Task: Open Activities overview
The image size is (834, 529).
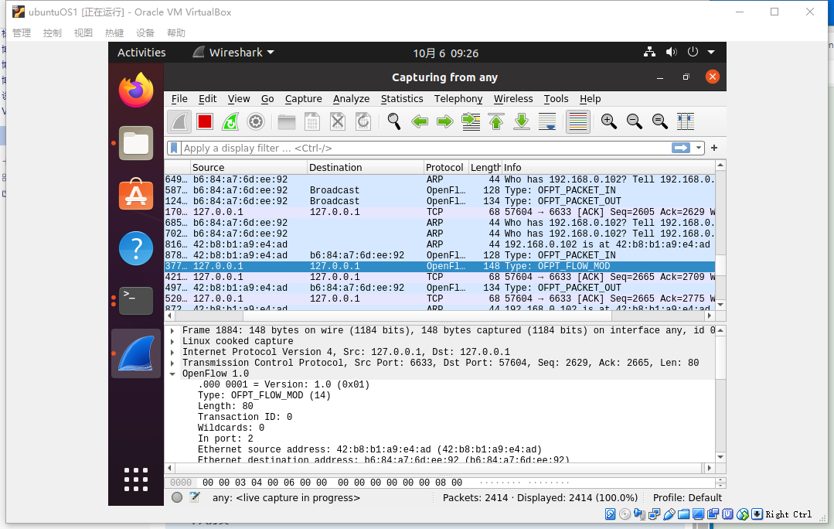Action: tap(141, 52)
